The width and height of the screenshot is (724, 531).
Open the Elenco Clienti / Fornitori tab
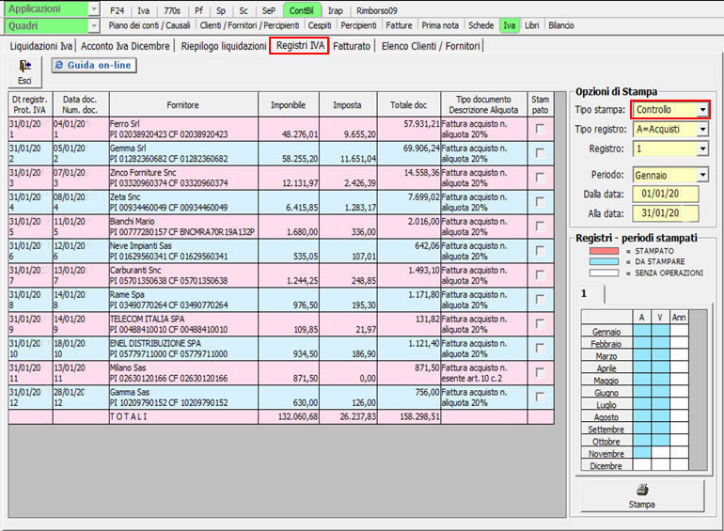point(431,46)
